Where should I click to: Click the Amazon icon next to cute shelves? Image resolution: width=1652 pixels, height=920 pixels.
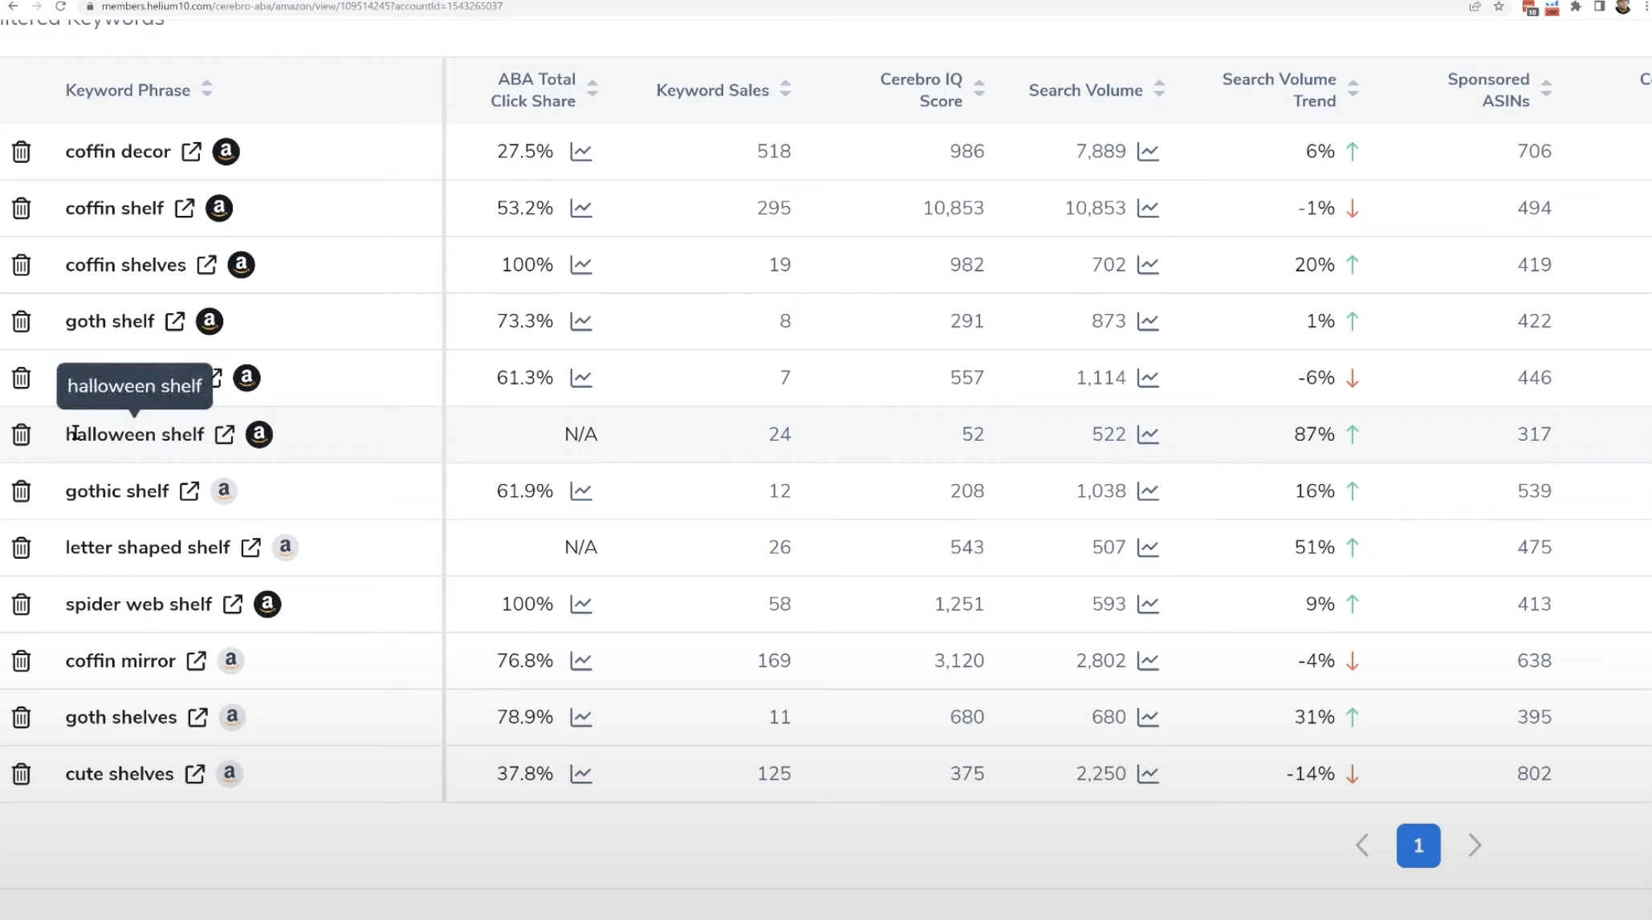[x=229, y=774]
